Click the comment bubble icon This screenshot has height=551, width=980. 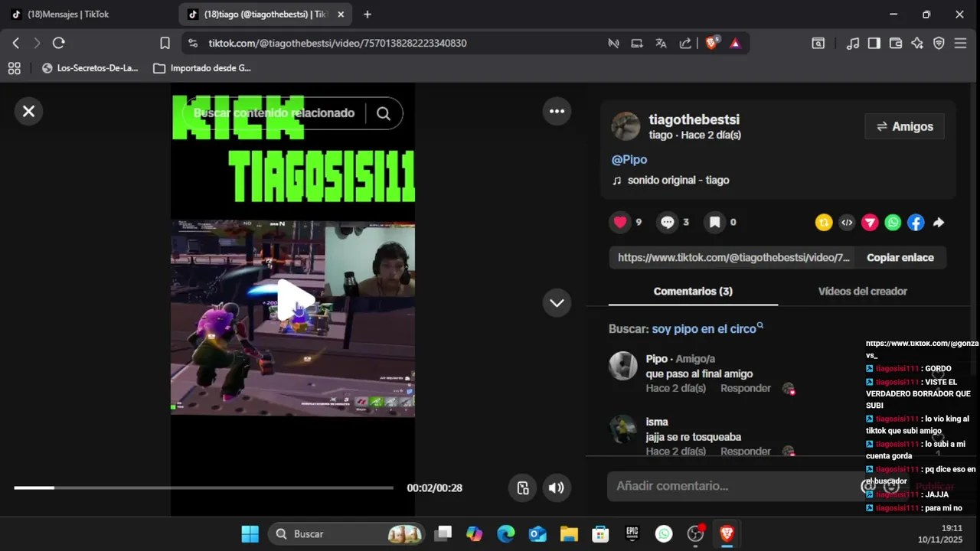[668, 222]
